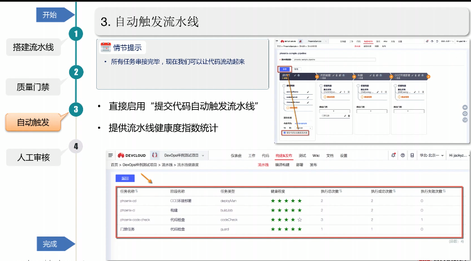471x261 pixels.
Task: Open the 设置 tab
Action: click(343, 156)
